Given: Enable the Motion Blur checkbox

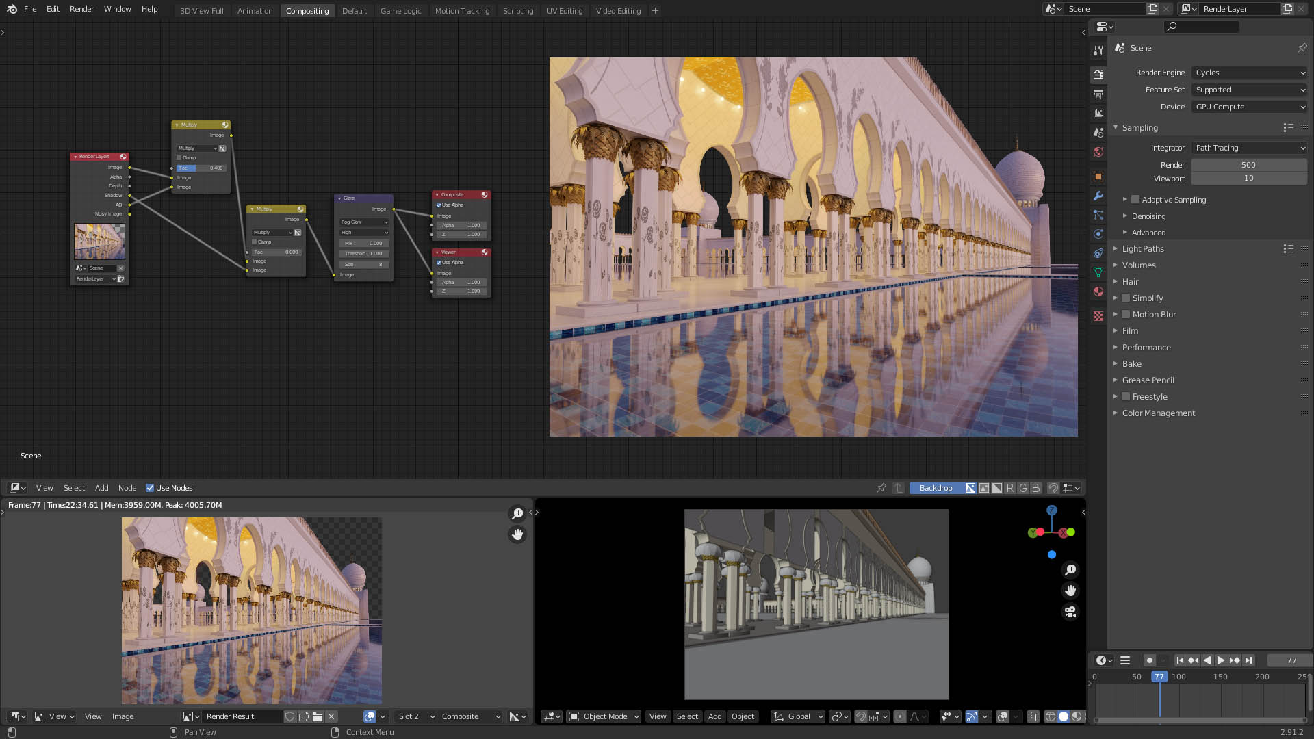Looking at the screenshot, I should coord(1126,315).
